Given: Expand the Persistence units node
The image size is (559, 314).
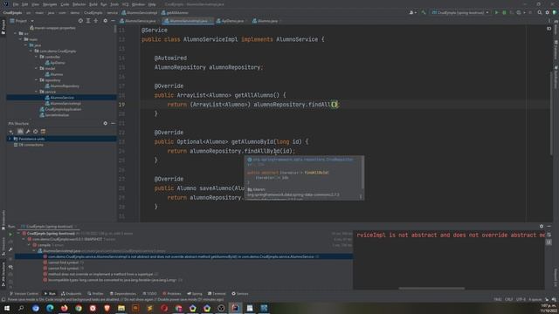Looking at the screenshot, I should tap(10, 139).
